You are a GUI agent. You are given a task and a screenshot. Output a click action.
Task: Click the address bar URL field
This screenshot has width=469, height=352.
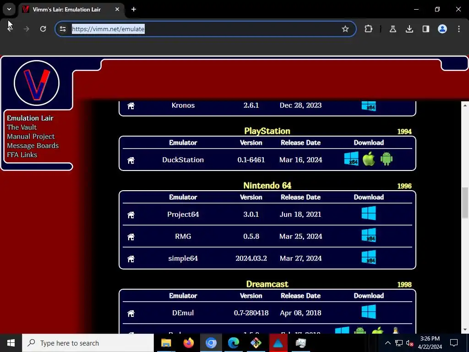[205, 29]
